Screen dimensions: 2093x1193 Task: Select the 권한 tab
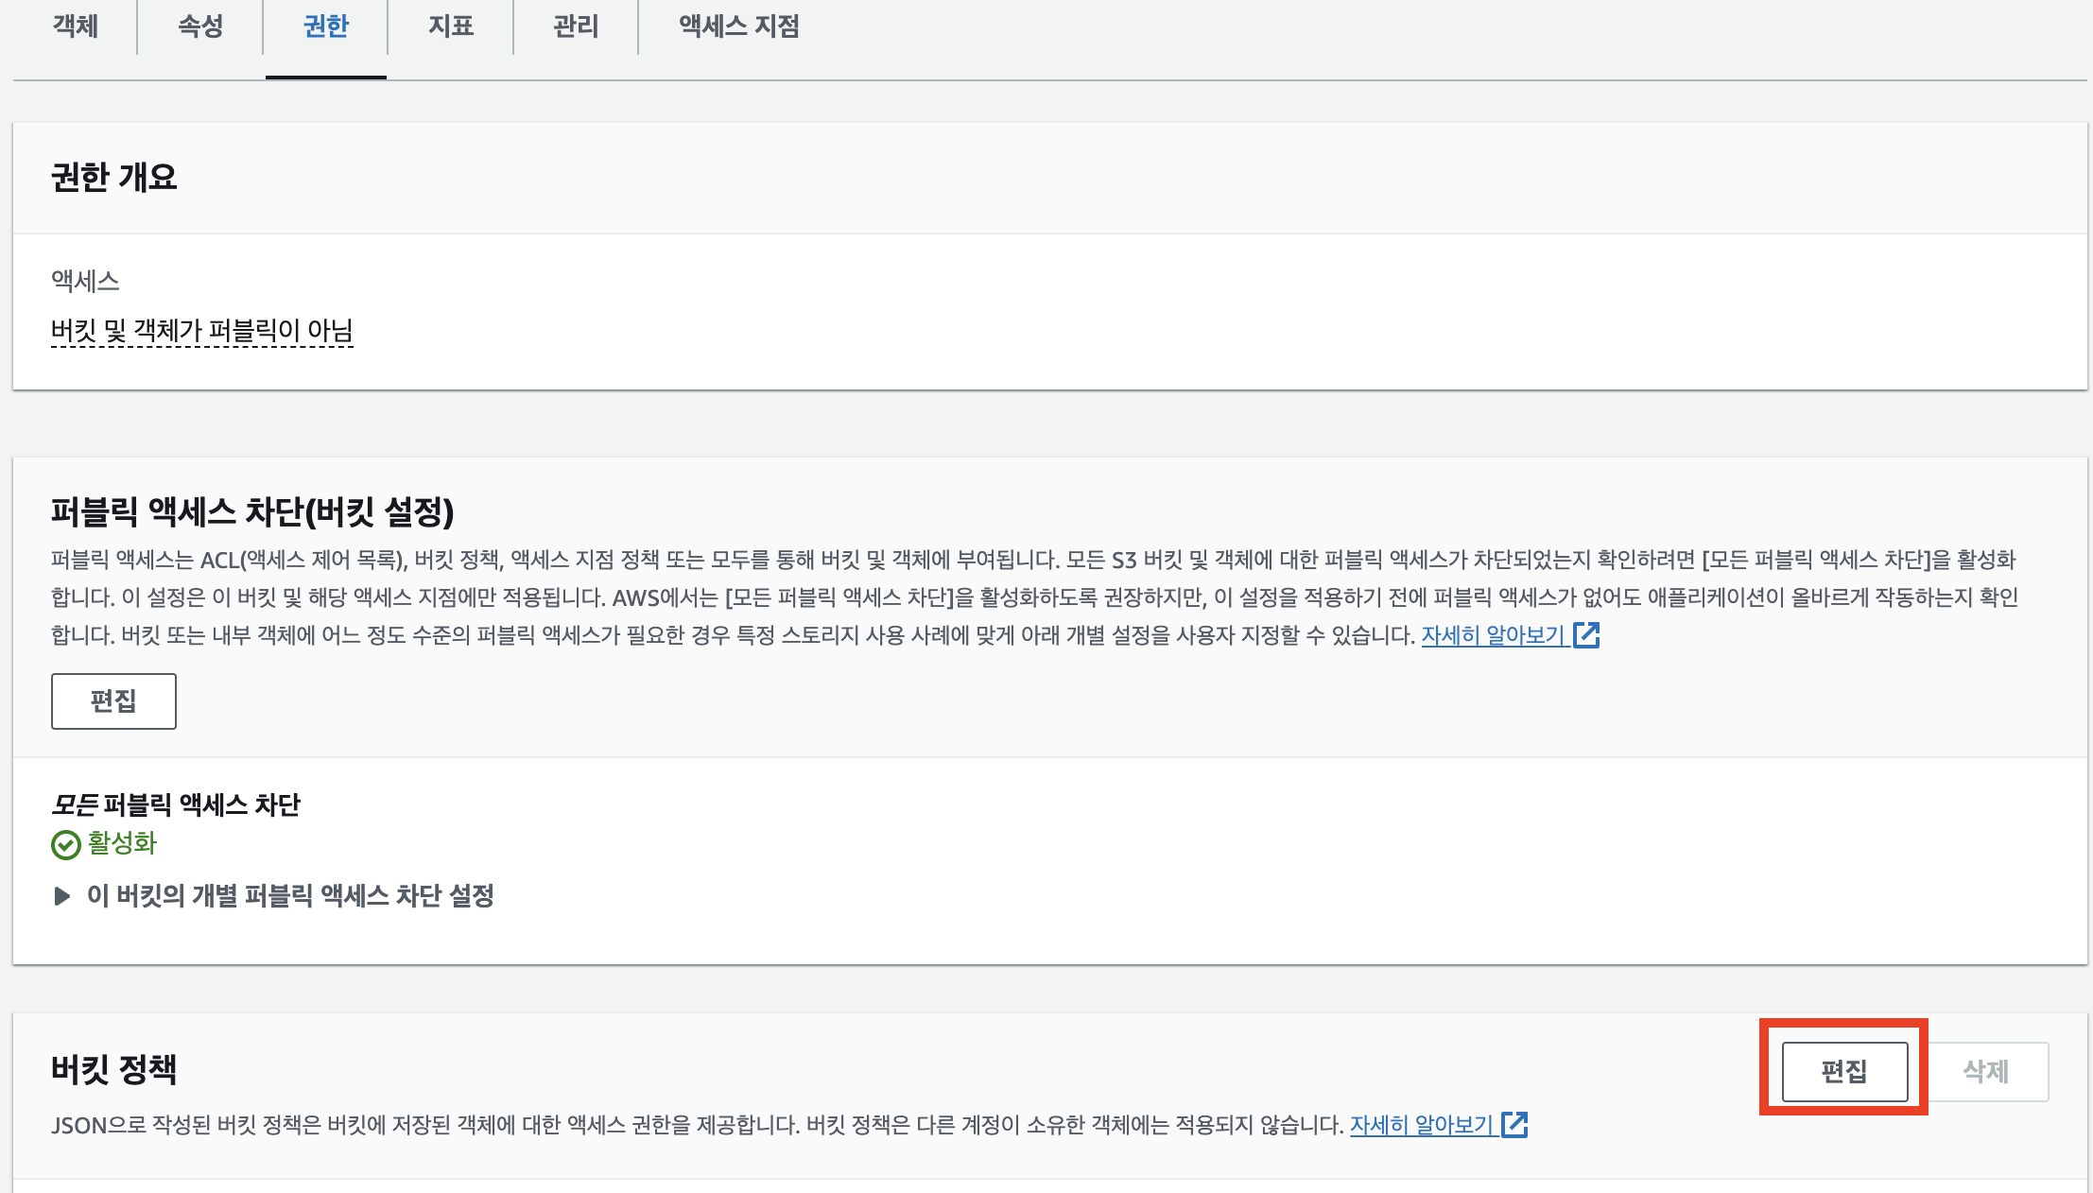[326, 26]
